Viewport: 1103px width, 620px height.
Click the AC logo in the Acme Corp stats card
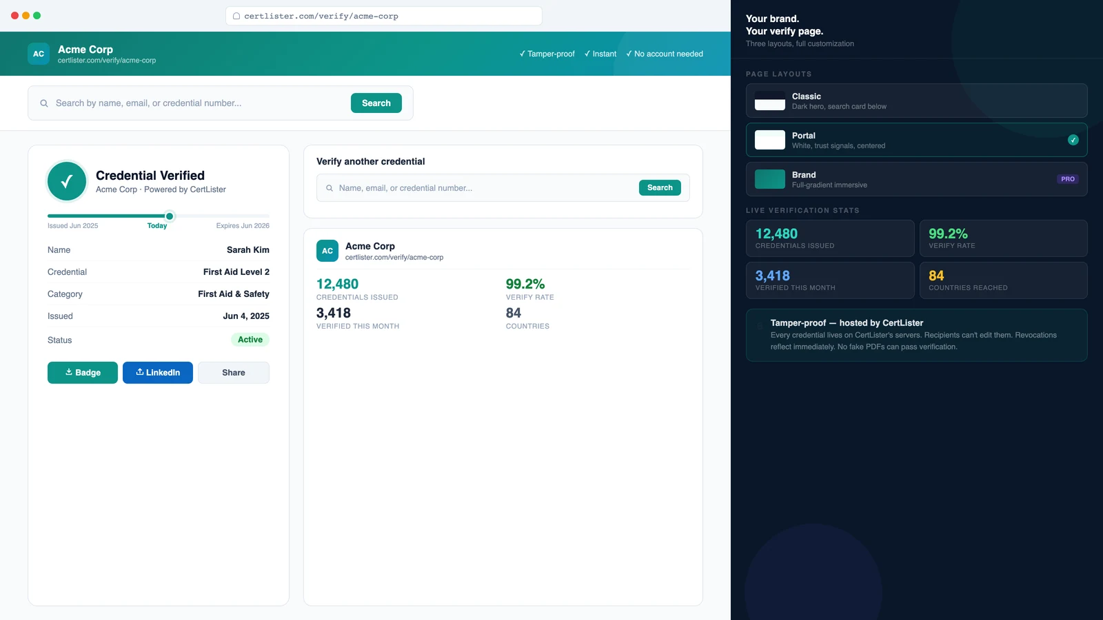[327, 251]
